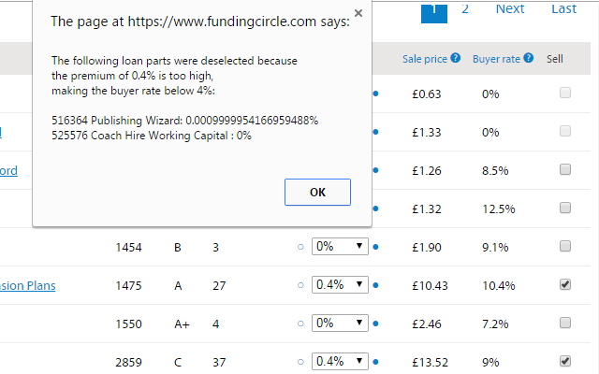Enable the Sell checkbox for the £2.46 loan
Image resolution: width=599 pixels, height=374 pixels.
564,324
